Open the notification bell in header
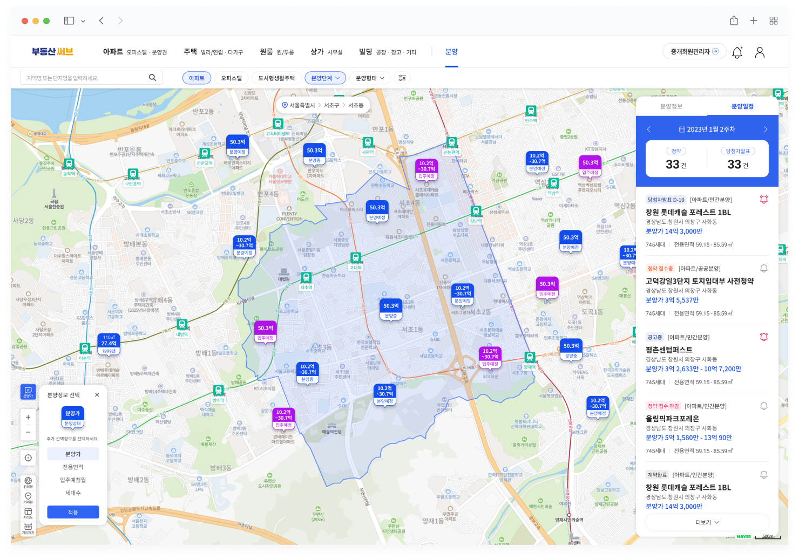 click(x=737, y=52)
